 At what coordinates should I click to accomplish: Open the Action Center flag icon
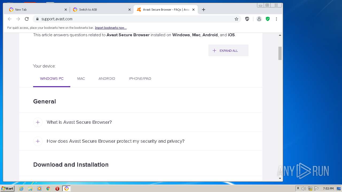[317, 189]
